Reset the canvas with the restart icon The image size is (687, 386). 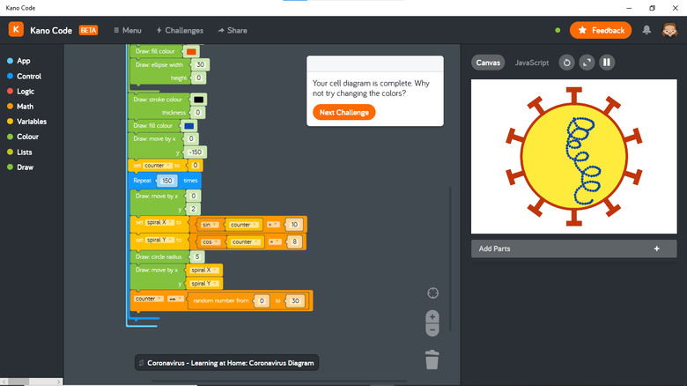[x=566, y=63]
